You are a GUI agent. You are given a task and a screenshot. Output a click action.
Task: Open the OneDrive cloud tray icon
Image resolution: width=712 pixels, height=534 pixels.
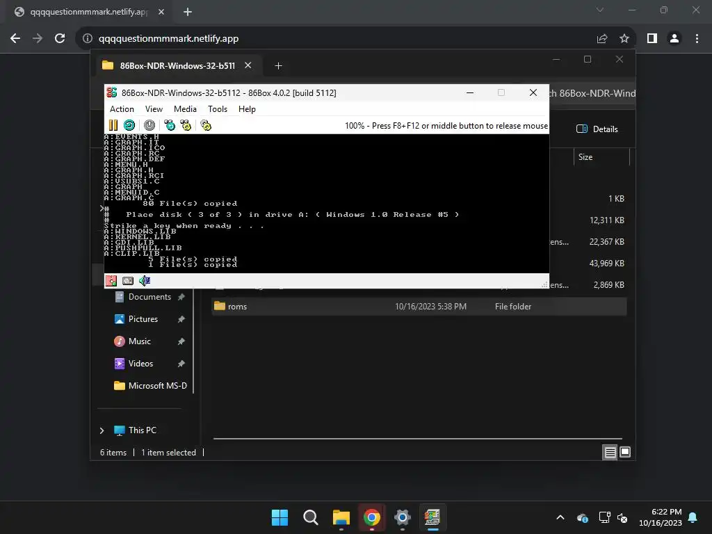tap(583, 517)
